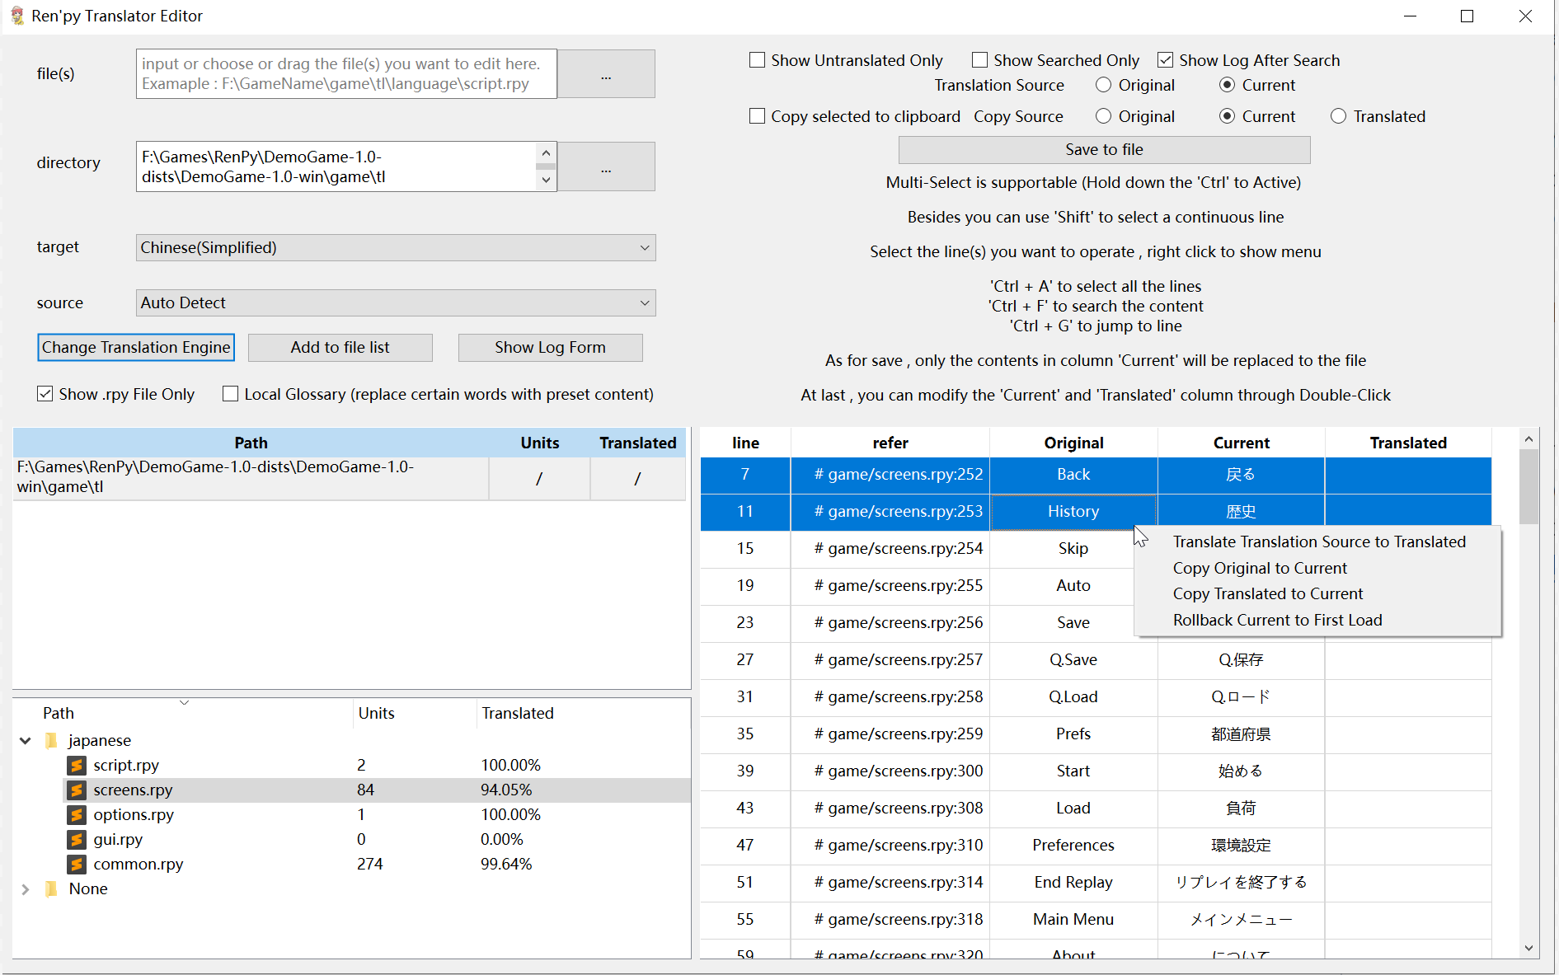Viewport: 1559px width, 975px height.
Task: Uncheck Show .rpy File Only
Action: (45, 394)
